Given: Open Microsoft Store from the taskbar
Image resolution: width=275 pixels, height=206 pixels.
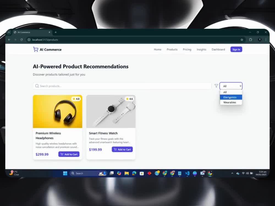Looking at the screenshot, I should pyautogui.click(x=142, y=173).
